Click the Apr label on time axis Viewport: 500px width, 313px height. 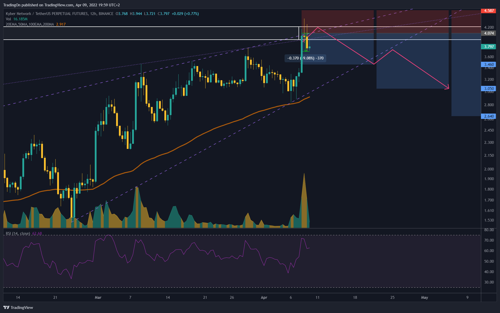[264, 298]
